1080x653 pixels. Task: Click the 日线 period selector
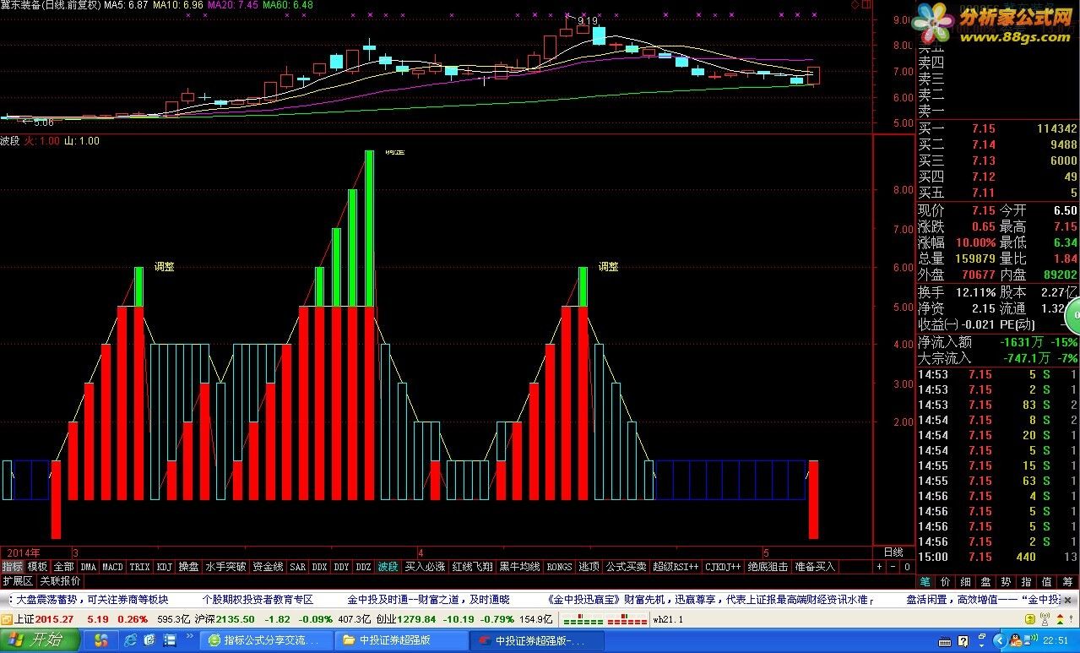point(893,552)
